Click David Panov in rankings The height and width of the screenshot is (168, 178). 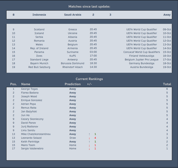click(28, 123)
